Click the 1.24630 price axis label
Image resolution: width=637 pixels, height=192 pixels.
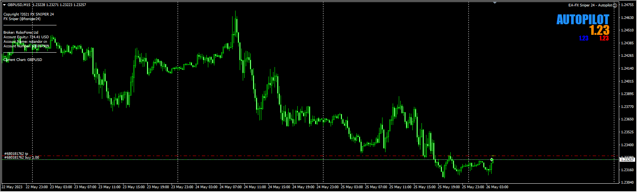628,18
